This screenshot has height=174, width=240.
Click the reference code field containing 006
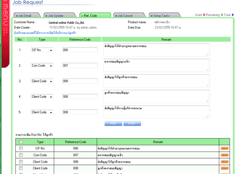80,50
